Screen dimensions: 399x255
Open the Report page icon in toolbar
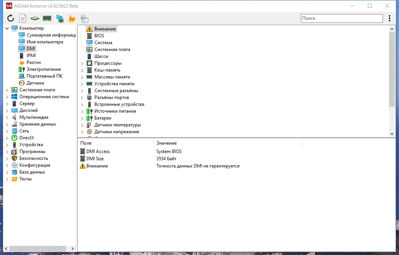tap(22, 18)
